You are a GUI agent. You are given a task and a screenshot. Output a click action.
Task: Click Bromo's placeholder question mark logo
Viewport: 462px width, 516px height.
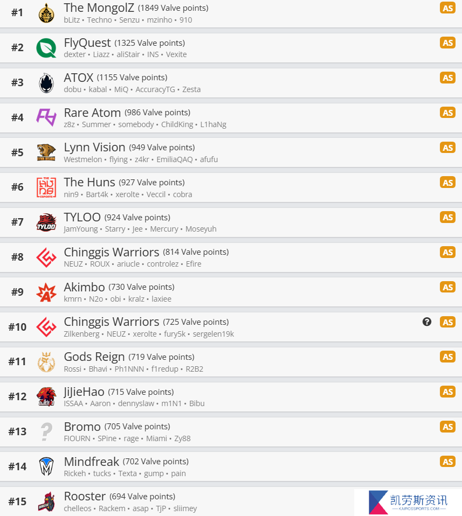coord(46,432)
